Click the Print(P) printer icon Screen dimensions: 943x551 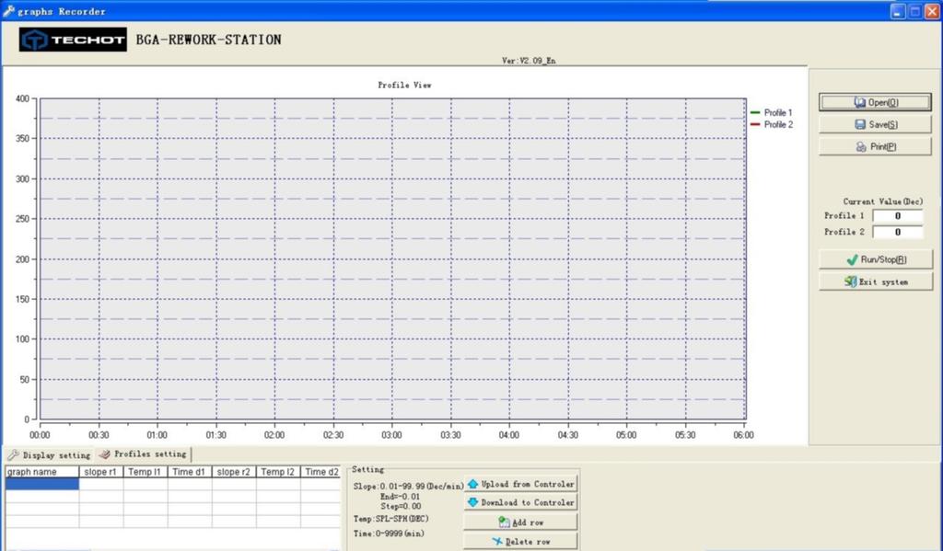[861, 146]
